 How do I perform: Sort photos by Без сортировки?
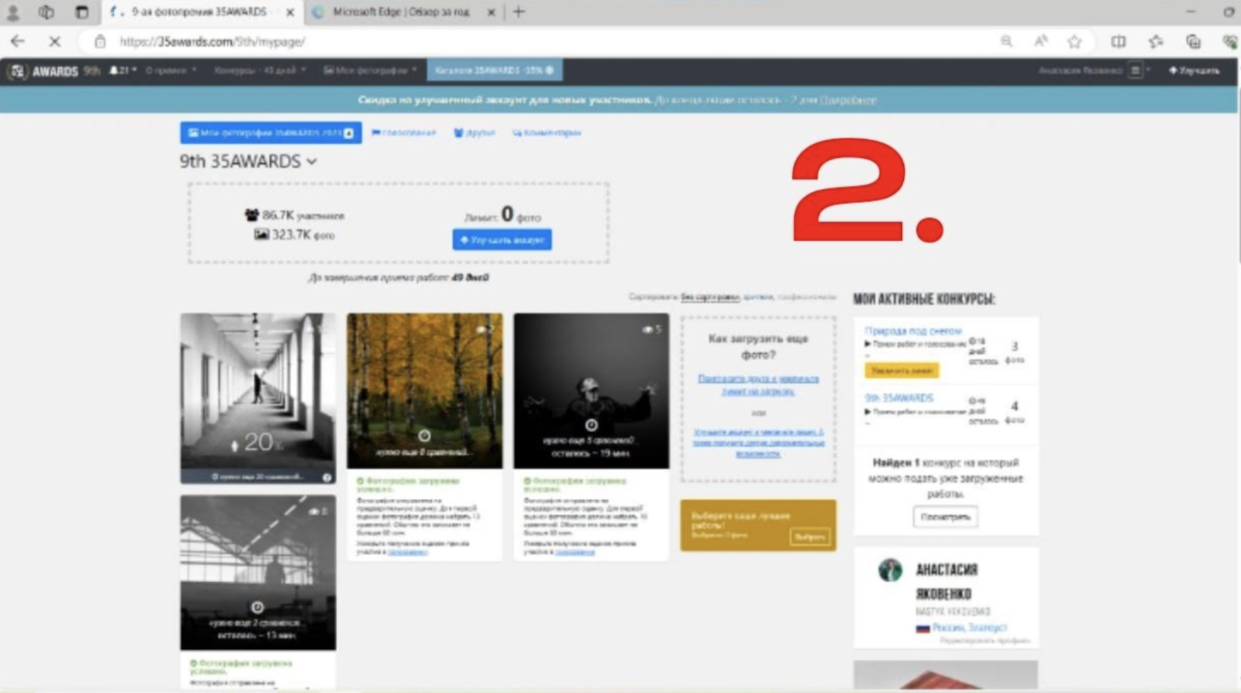[710, 297]
